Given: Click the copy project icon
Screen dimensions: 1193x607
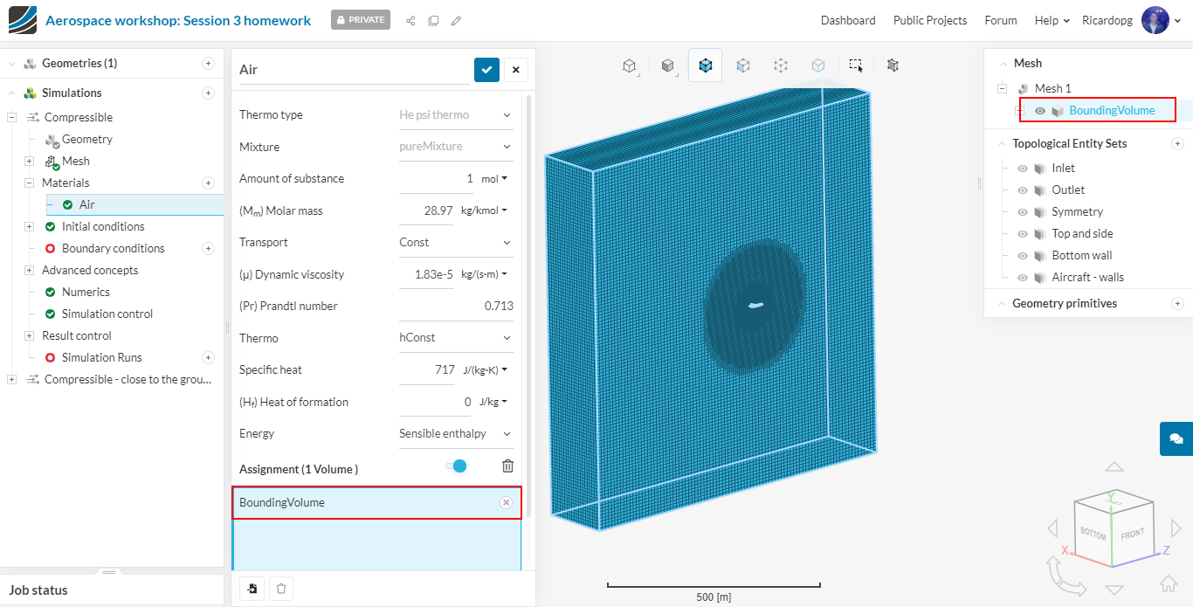Looking at the screenshot, I should (433, 20).
